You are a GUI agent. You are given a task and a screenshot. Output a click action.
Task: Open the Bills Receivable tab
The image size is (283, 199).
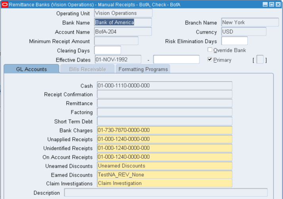pos(87,69)
